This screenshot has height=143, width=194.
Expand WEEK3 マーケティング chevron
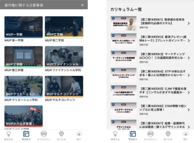tap(188, 58)
